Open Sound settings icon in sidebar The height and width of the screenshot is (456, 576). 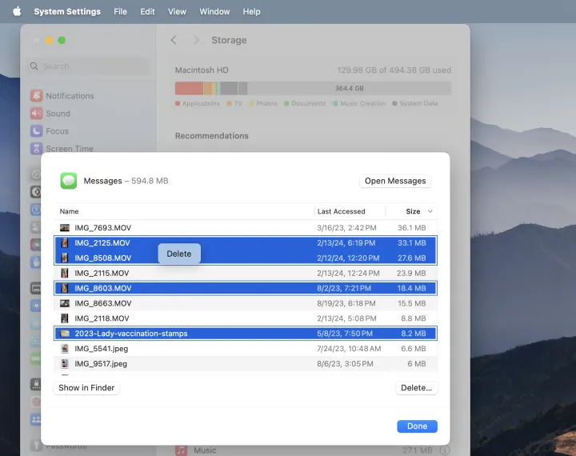36,114
